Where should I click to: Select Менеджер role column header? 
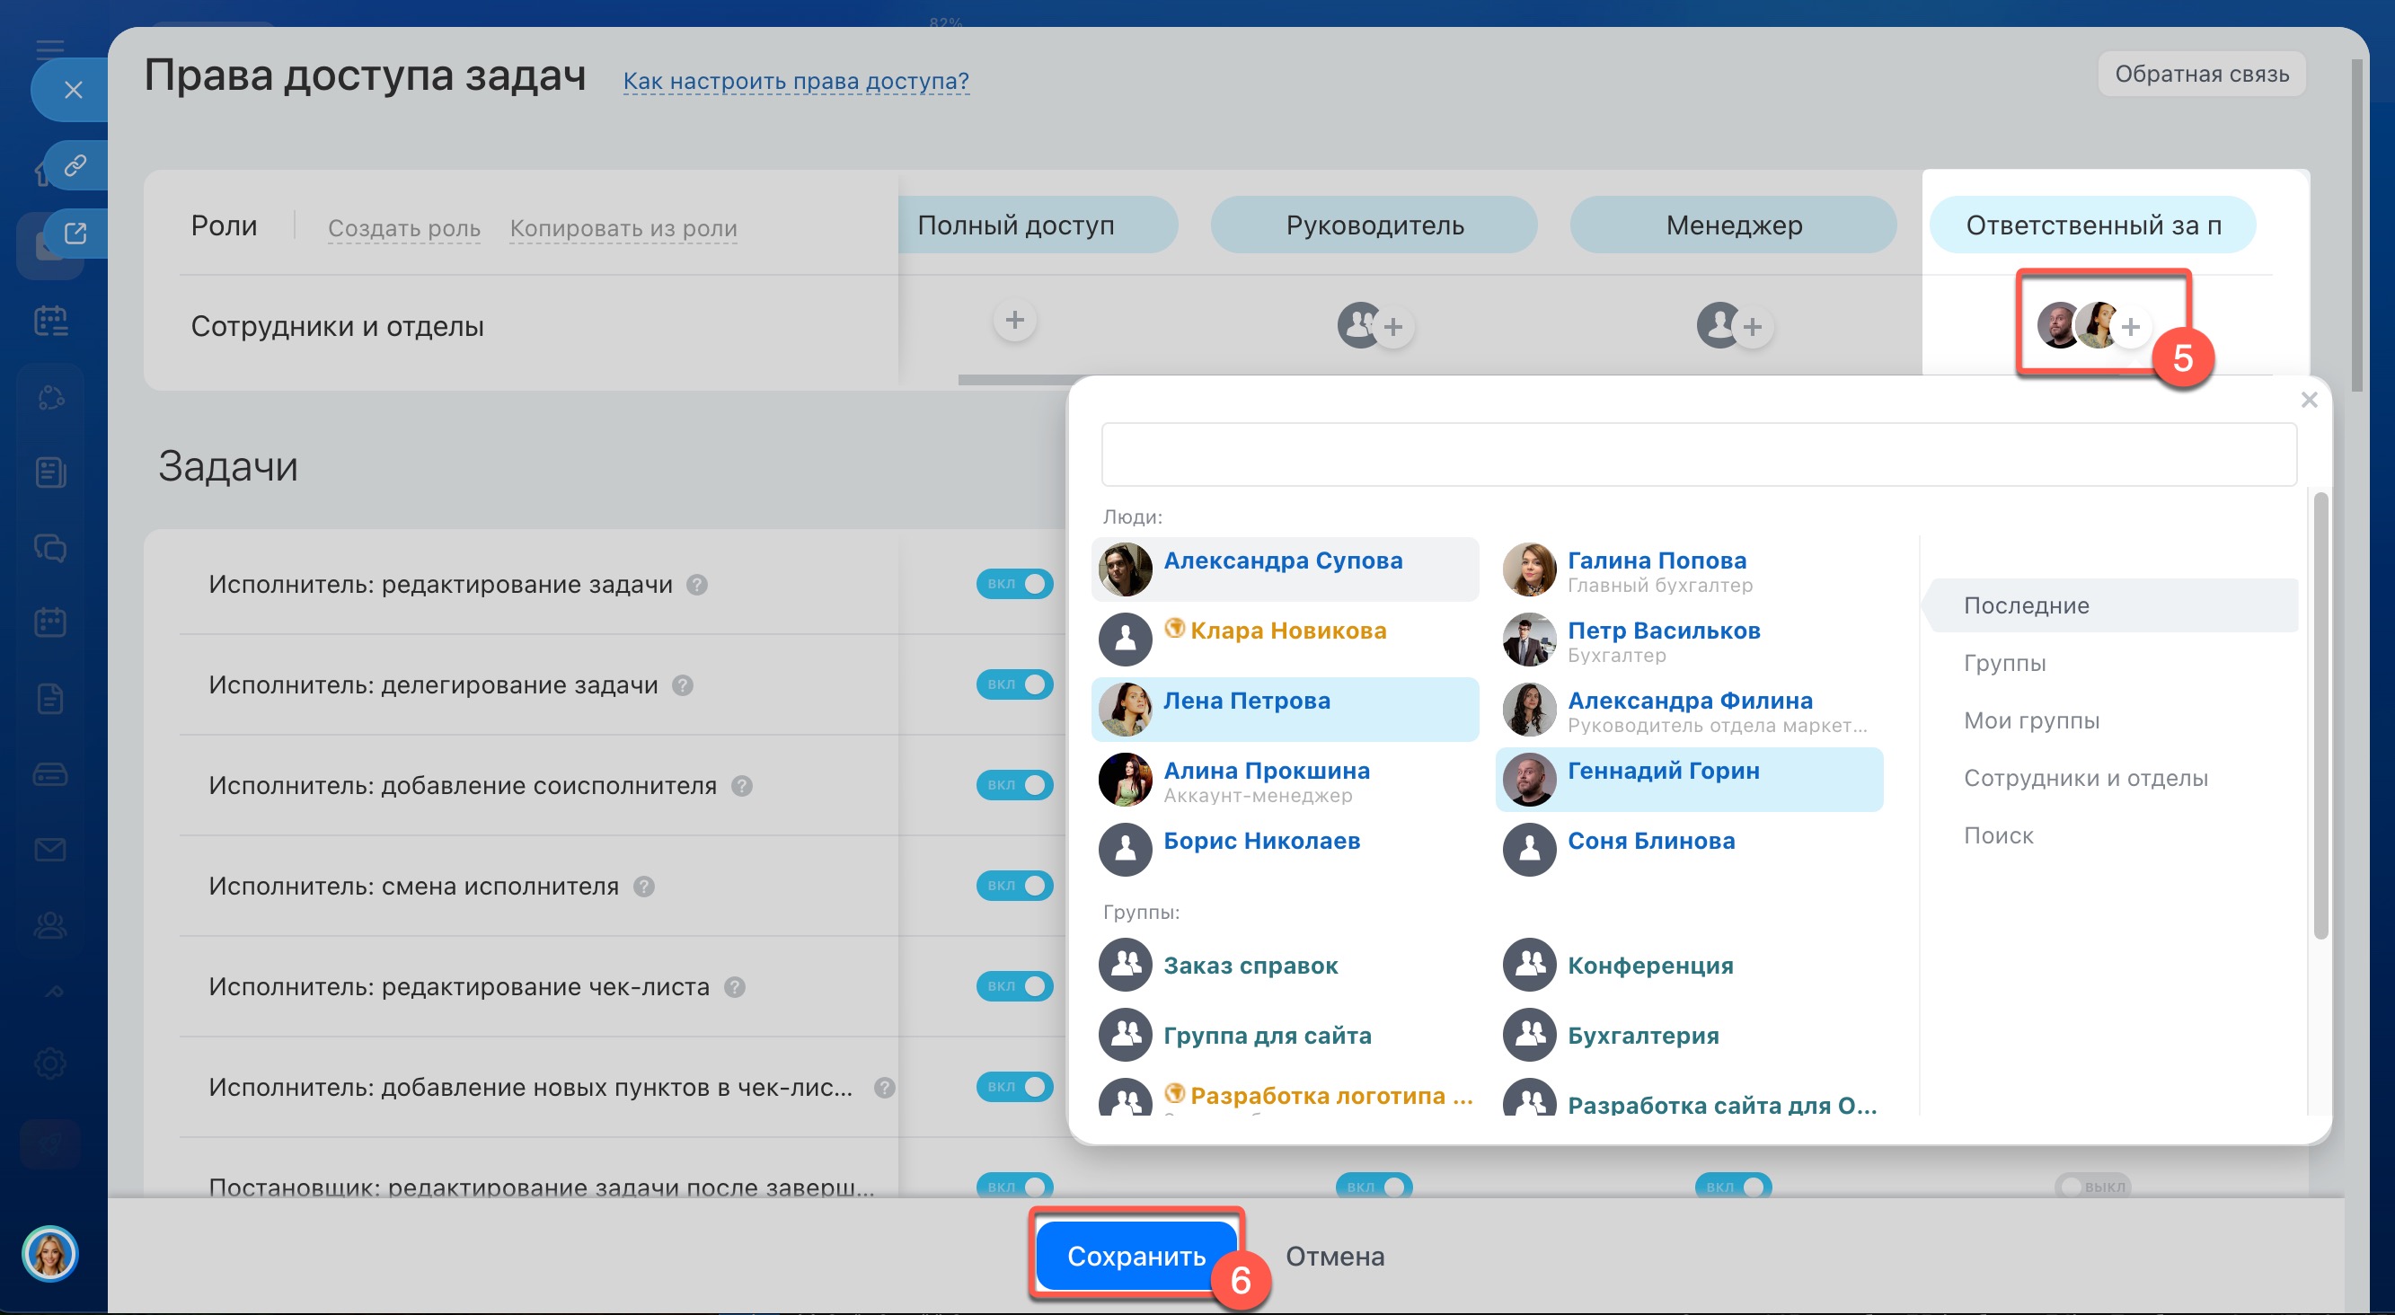(x=1733, y=225)
